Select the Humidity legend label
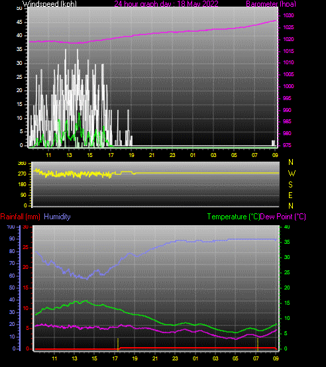The width and height of the screenshot is (326, 367). coord(57,217)
